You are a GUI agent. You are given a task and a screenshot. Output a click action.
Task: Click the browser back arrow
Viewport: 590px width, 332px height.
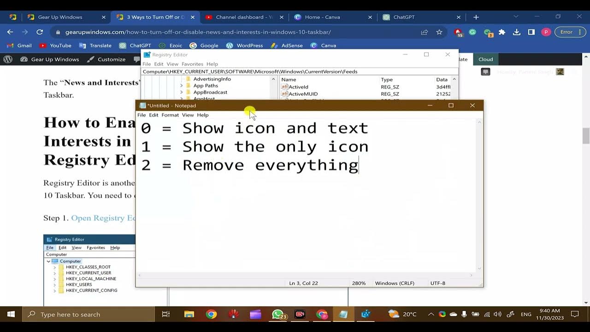(x=10, y=32)
